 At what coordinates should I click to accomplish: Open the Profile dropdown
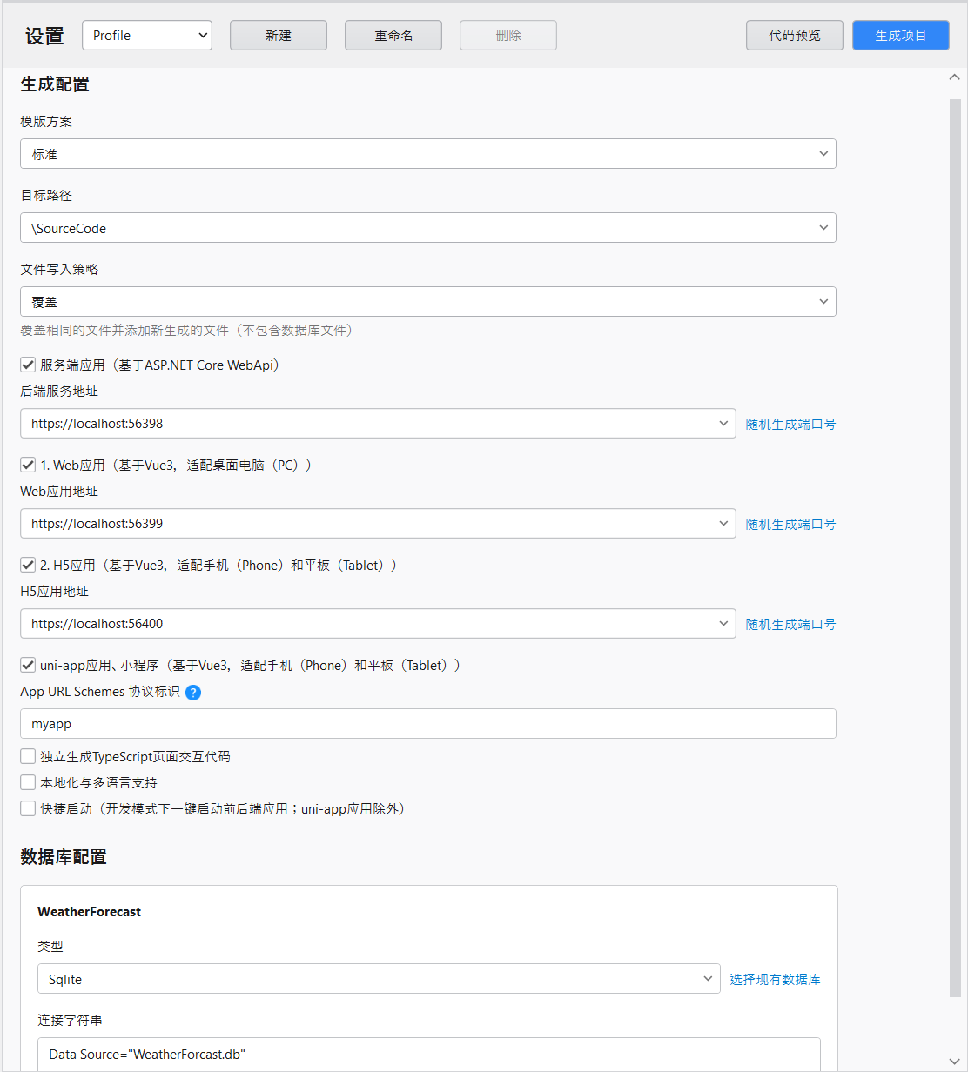(x=147, y=36)
